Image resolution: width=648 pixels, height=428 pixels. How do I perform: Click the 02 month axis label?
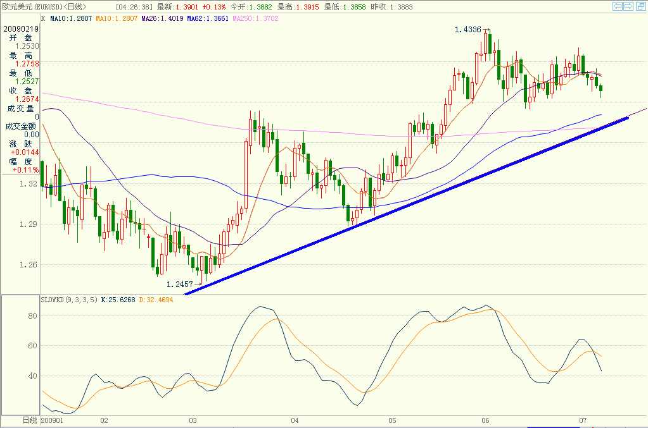(x=104, y=420)
